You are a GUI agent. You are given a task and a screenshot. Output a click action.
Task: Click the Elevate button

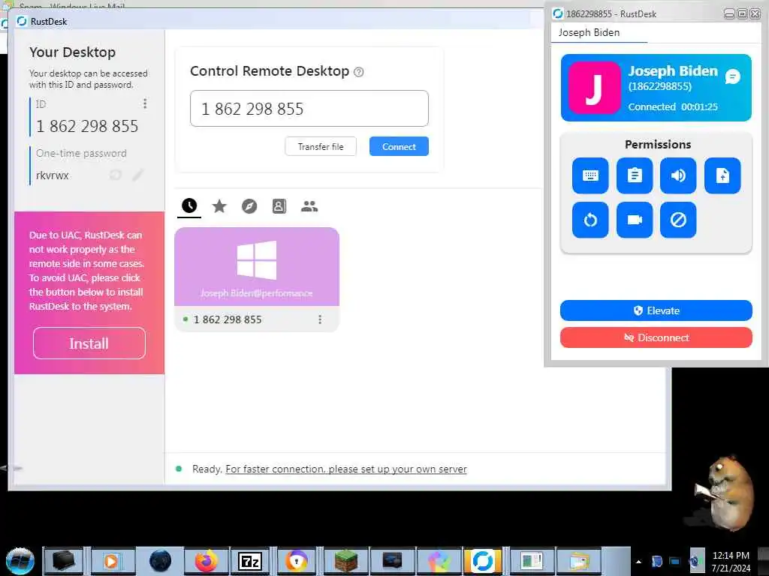click(656, 310)
